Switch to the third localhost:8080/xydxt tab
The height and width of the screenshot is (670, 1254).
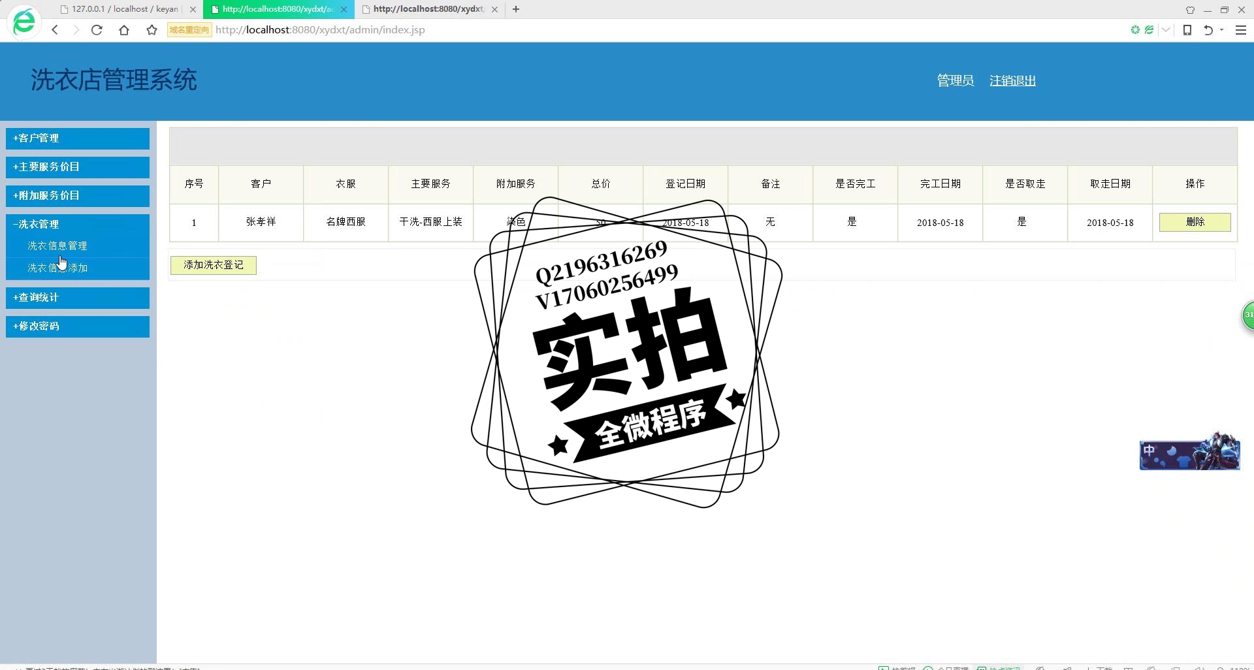pos(428,9)
